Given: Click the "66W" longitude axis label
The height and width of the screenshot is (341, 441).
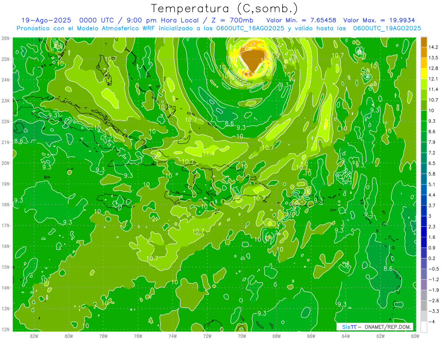Looking at the screenshot, I should pyautogui.click(x=311, y=336).
